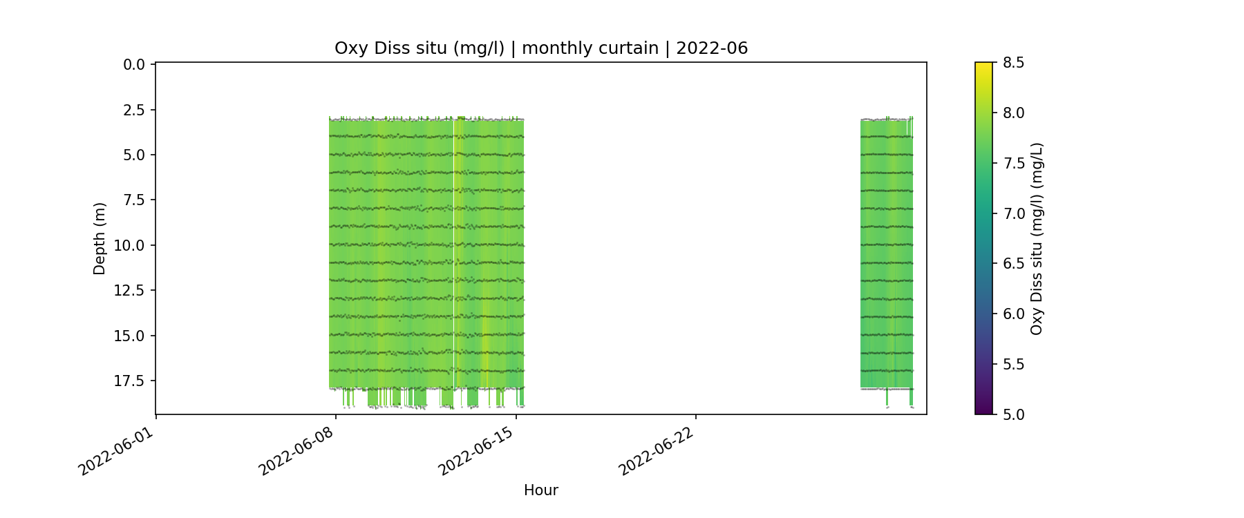This screenshot has height=518, width=1244.
Task: Click the 0.0 depth tick label
Action: tap(134, 65)
